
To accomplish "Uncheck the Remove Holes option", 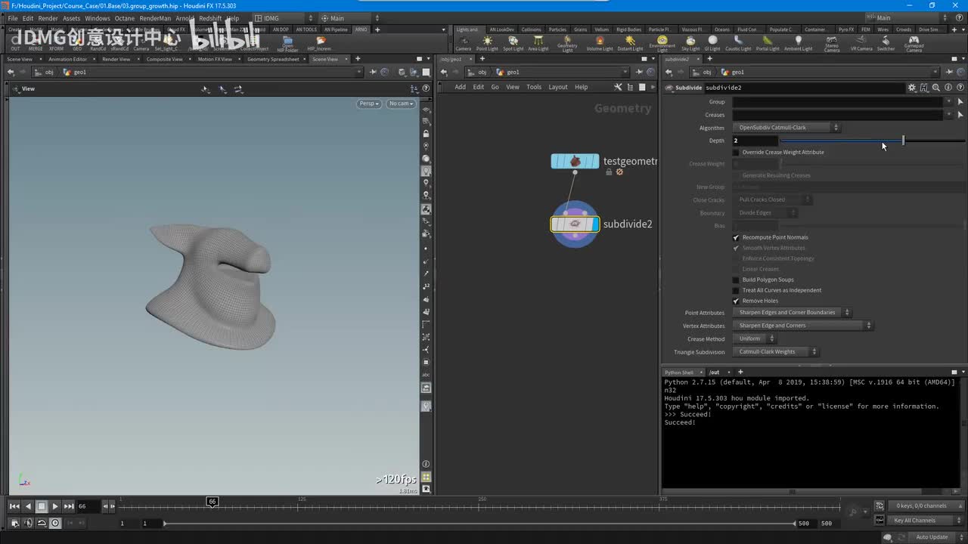I will 736,301.
